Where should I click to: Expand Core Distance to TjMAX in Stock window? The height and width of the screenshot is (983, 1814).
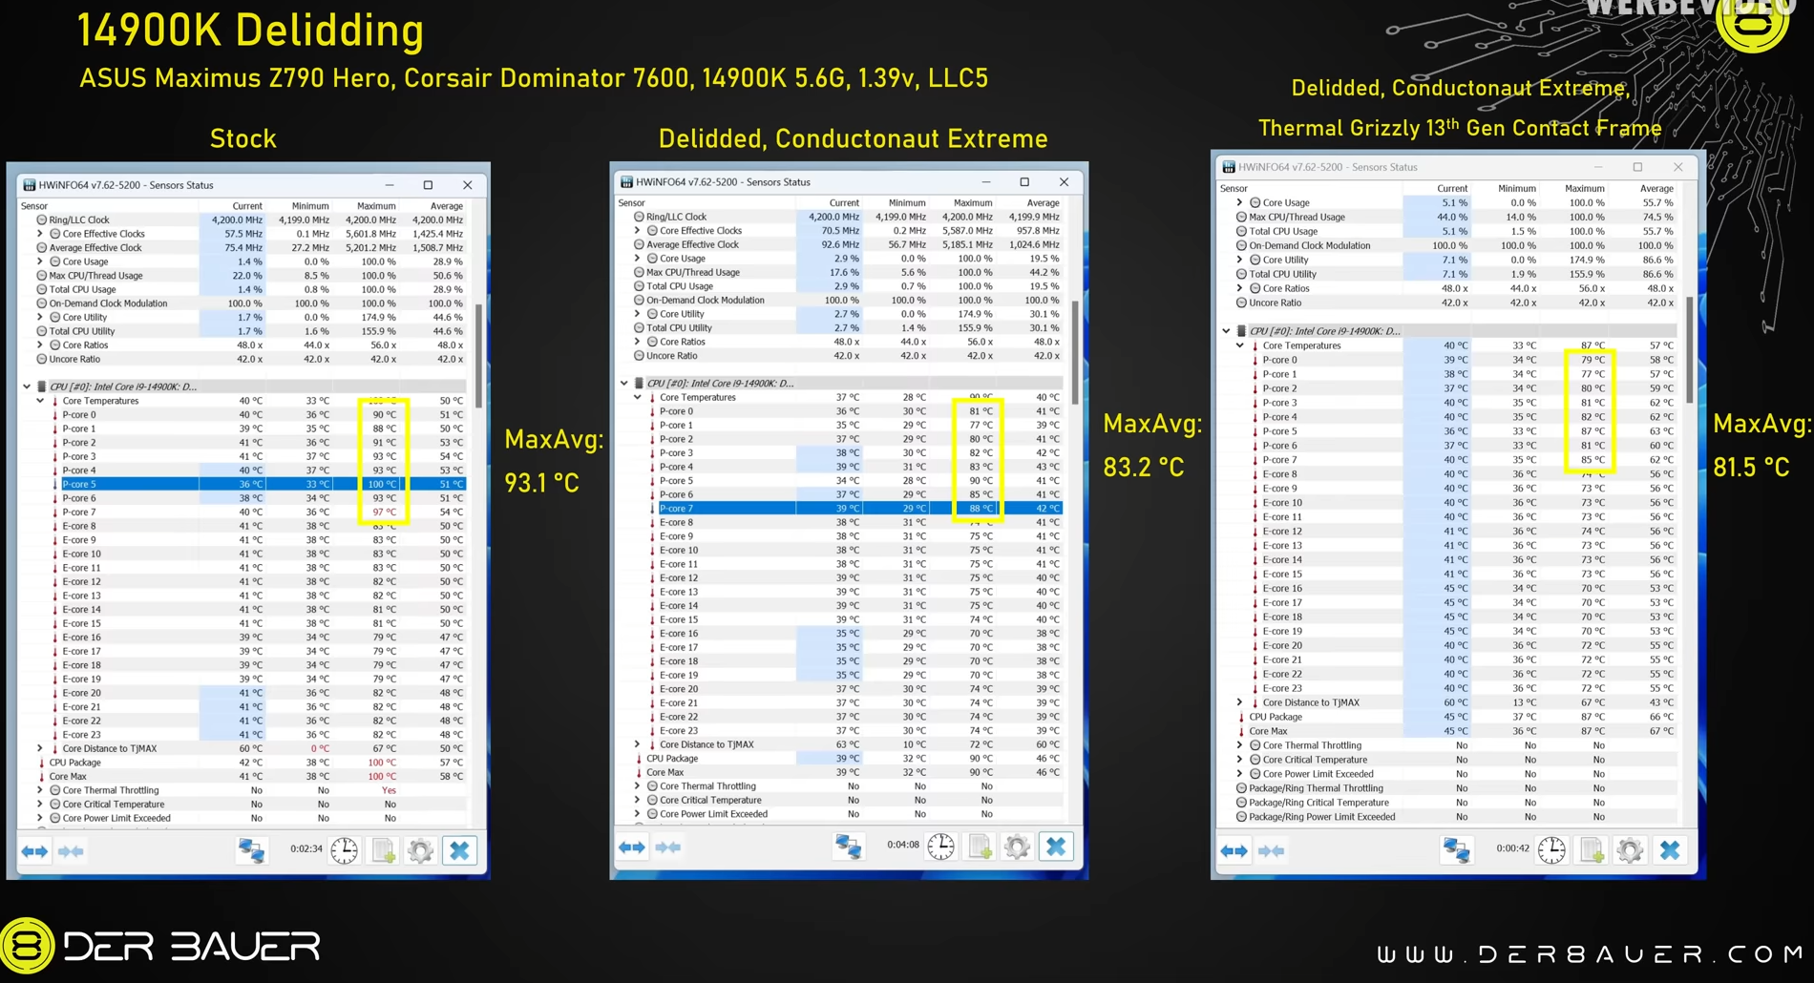40,748
